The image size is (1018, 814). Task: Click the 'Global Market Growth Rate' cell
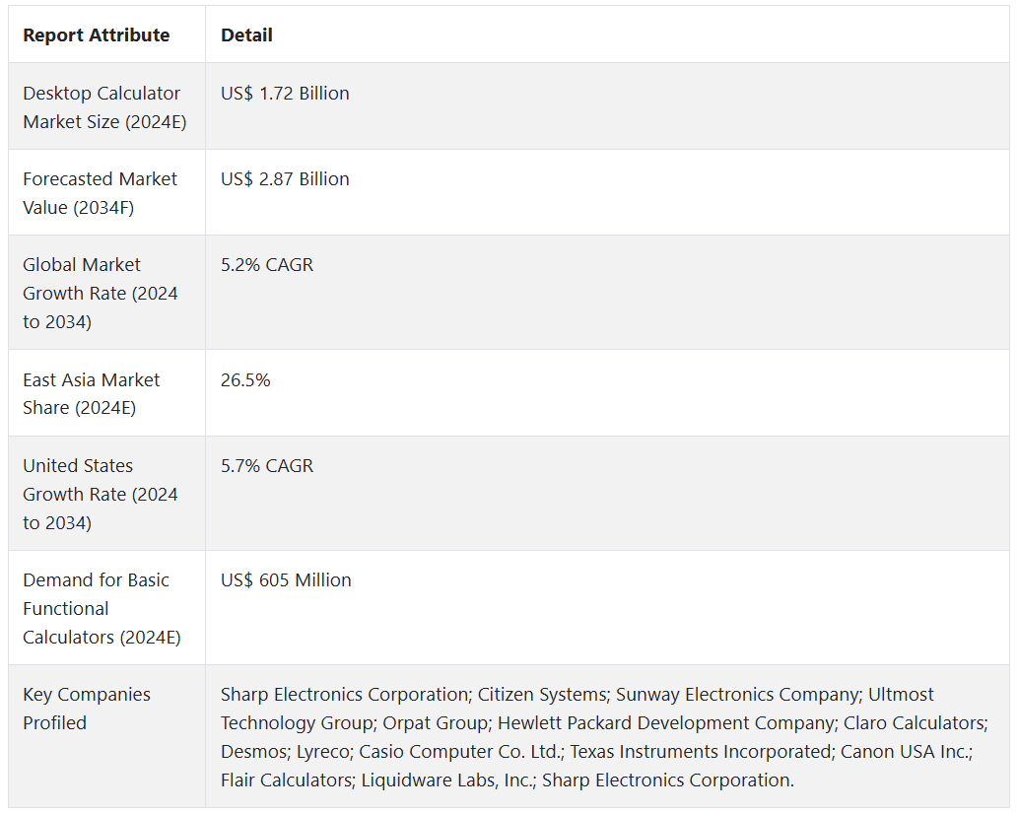tap(100, 293)
